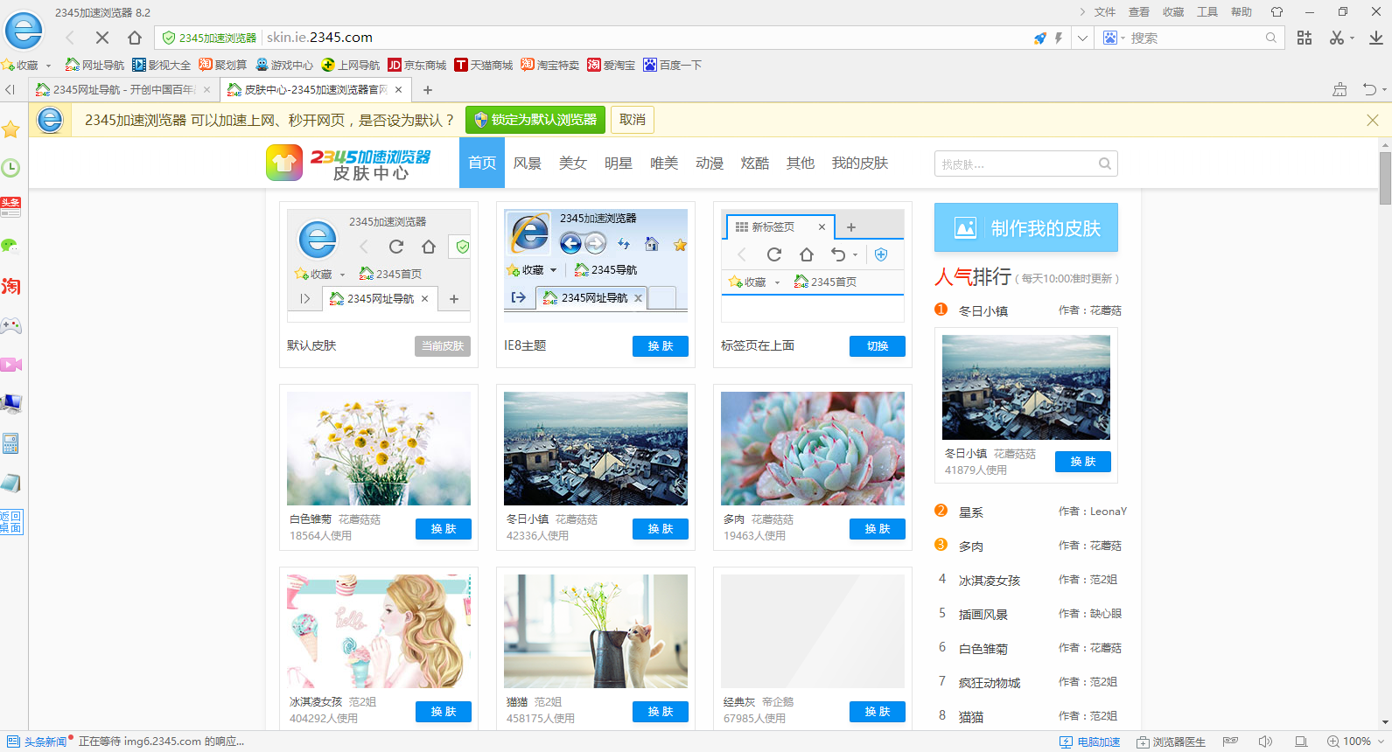Select the 风景 skin category
Image resolution: width=1392 pixels, height=752 pixels.
point(528,163)
